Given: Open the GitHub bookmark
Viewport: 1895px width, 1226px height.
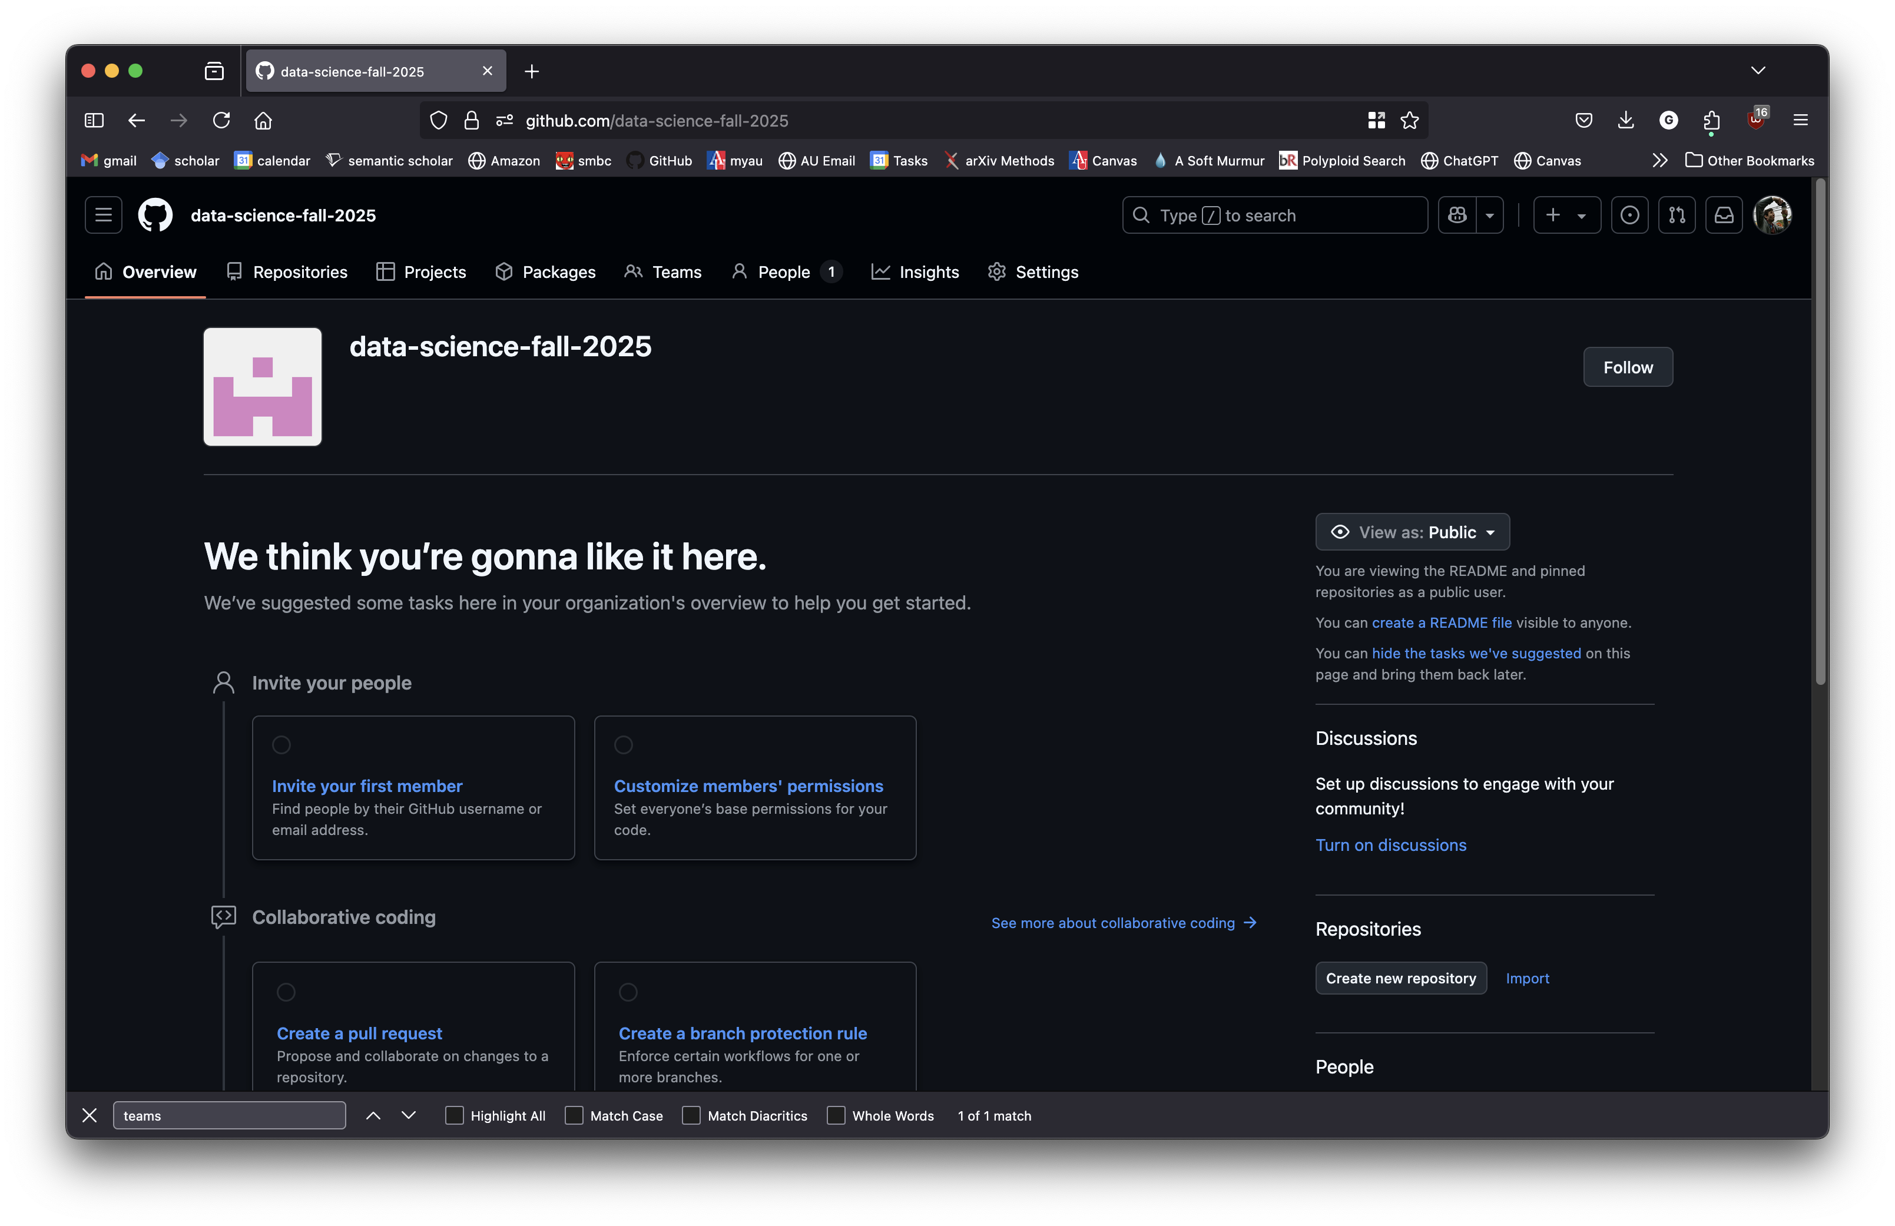Looking at the screenshot, I should point(659,161).
